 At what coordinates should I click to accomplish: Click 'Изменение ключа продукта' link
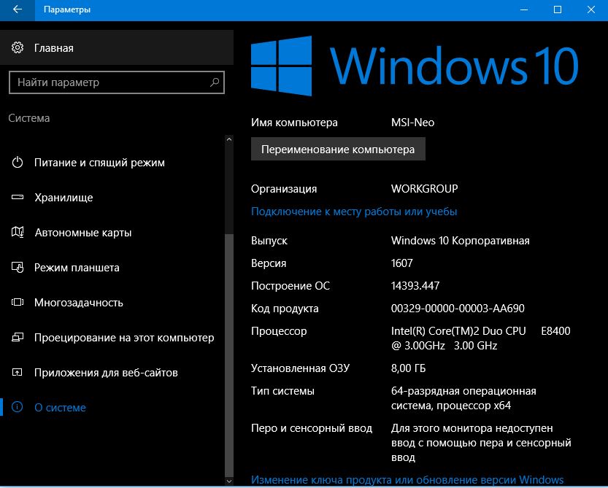click(x=407, y=479)
